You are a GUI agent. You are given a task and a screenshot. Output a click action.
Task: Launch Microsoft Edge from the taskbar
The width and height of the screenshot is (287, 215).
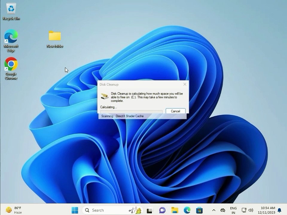[187, 210]
